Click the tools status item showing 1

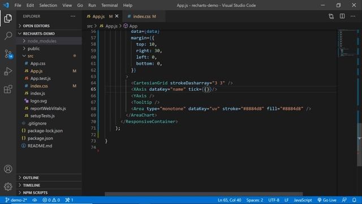pos(69,200)
